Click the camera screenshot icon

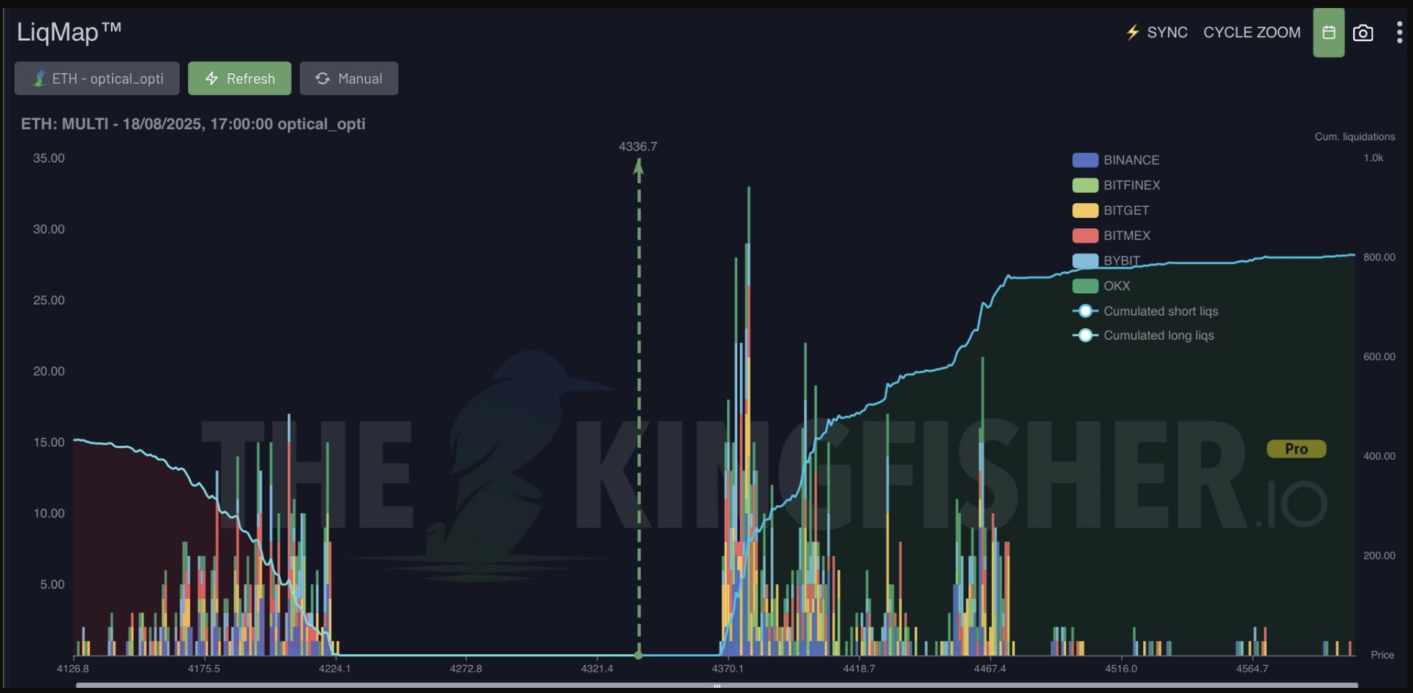[1363, 33]
